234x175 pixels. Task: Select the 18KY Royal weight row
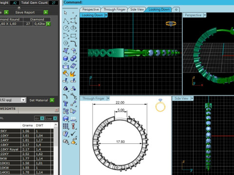click(27, 149)
